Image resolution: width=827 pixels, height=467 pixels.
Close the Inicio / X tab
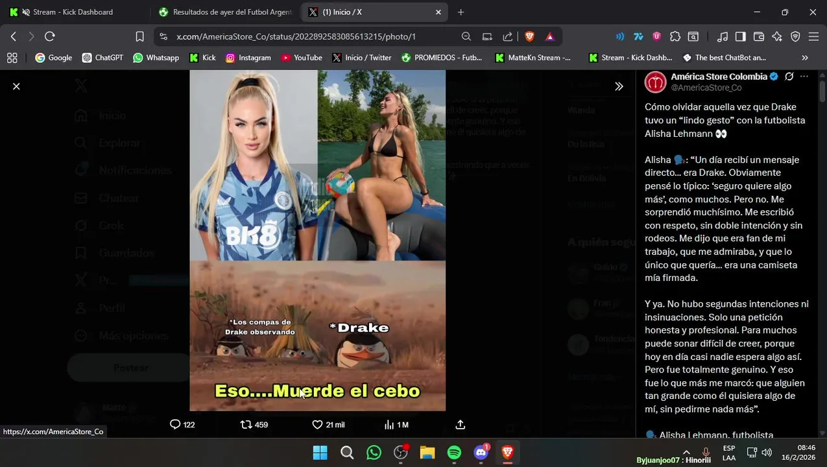click(x=438, y=12)
